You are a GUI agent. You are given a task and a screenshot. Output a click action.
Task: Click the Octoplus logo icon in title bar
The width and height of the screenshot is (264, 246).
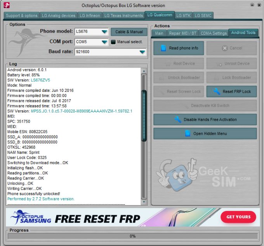pos(7,5)
